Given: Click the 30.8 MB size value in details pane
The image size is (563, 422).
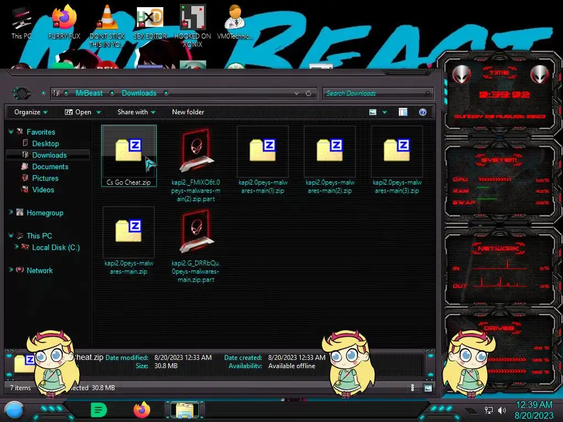Looking at the screenshot, I should pos(166,366).
